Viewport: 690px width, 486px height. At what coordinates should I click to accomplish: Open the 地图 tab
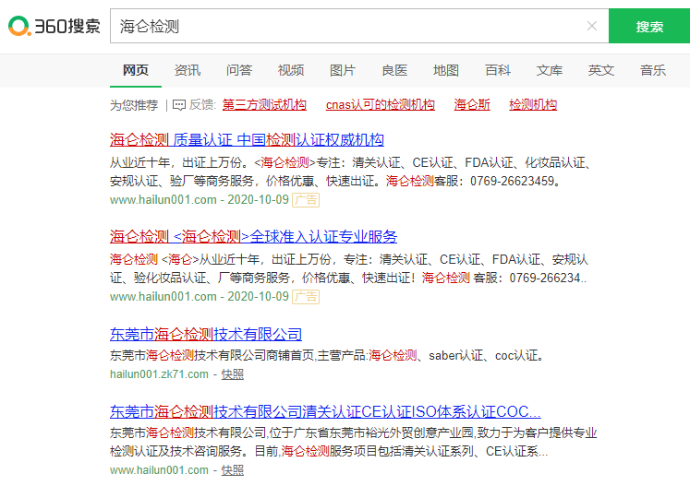click(446, 70)
